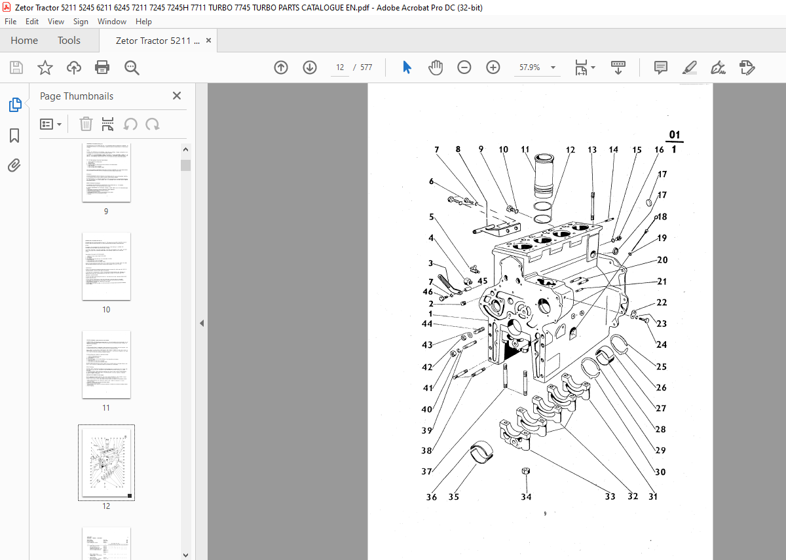Click the thumbnails panel scroll down arrow
Image resolution: width=786 pixels, height=560 pixels.
[x=186, y=554]
